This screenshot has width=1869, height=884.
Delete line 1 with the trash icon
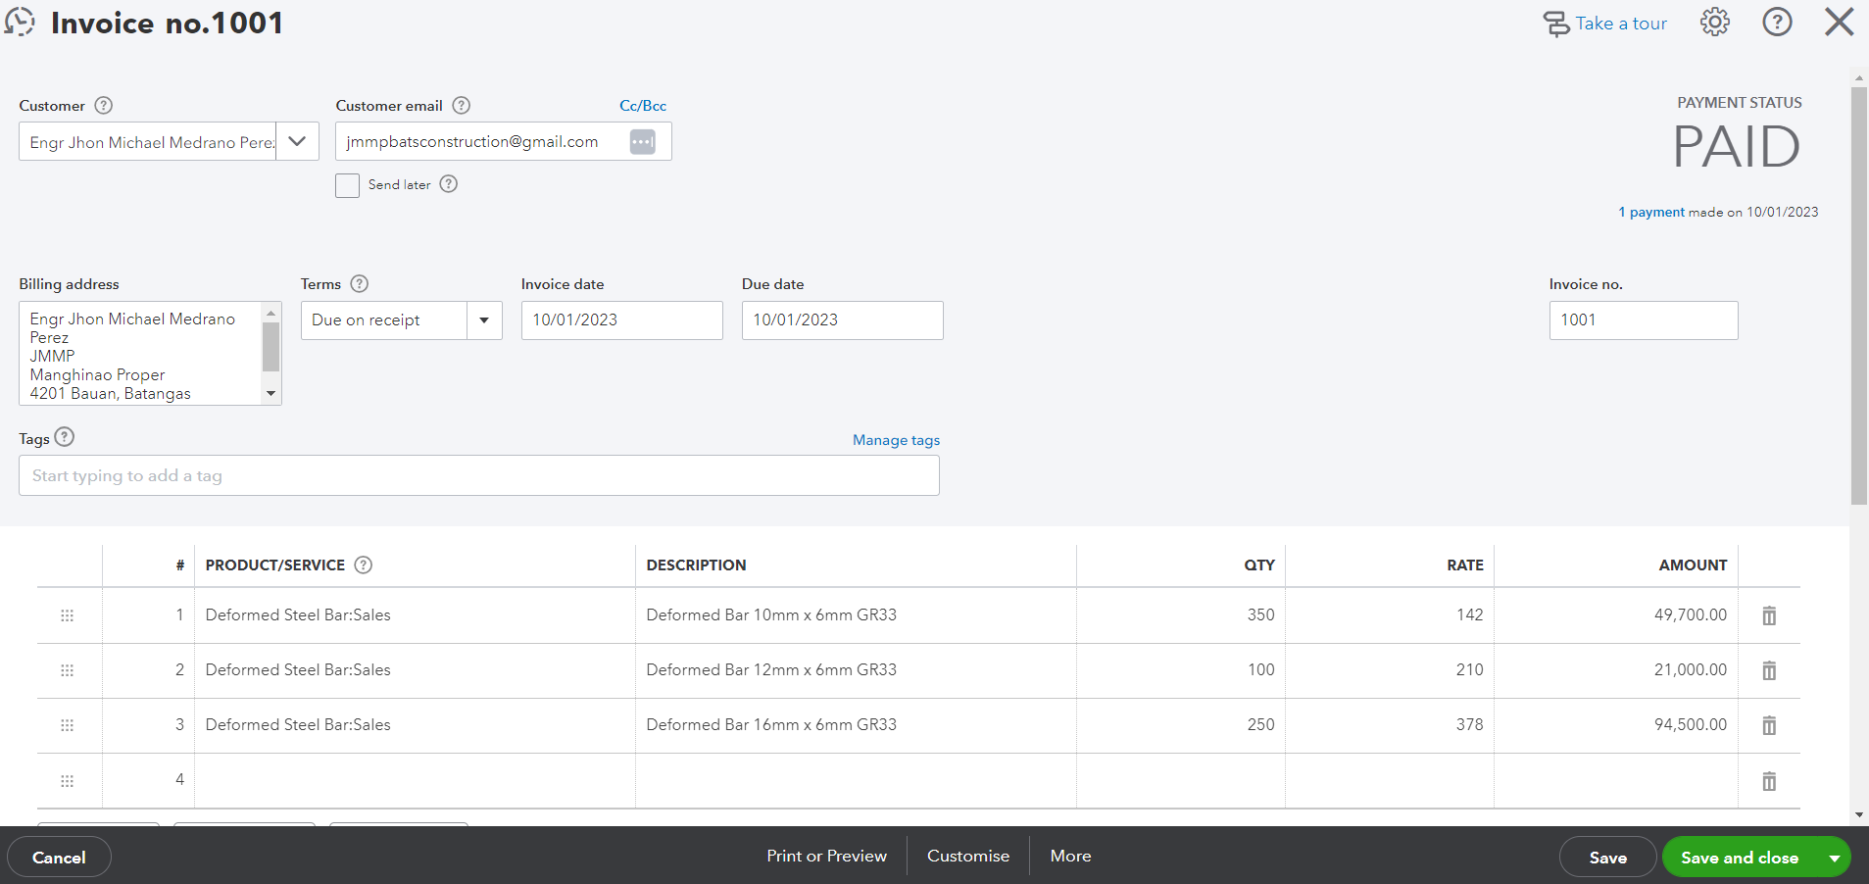point(1769,615)
